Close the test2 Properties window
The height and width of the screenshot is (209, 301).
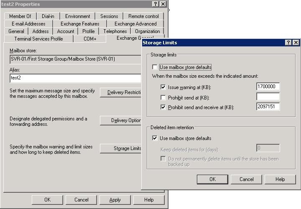point(163,4)
